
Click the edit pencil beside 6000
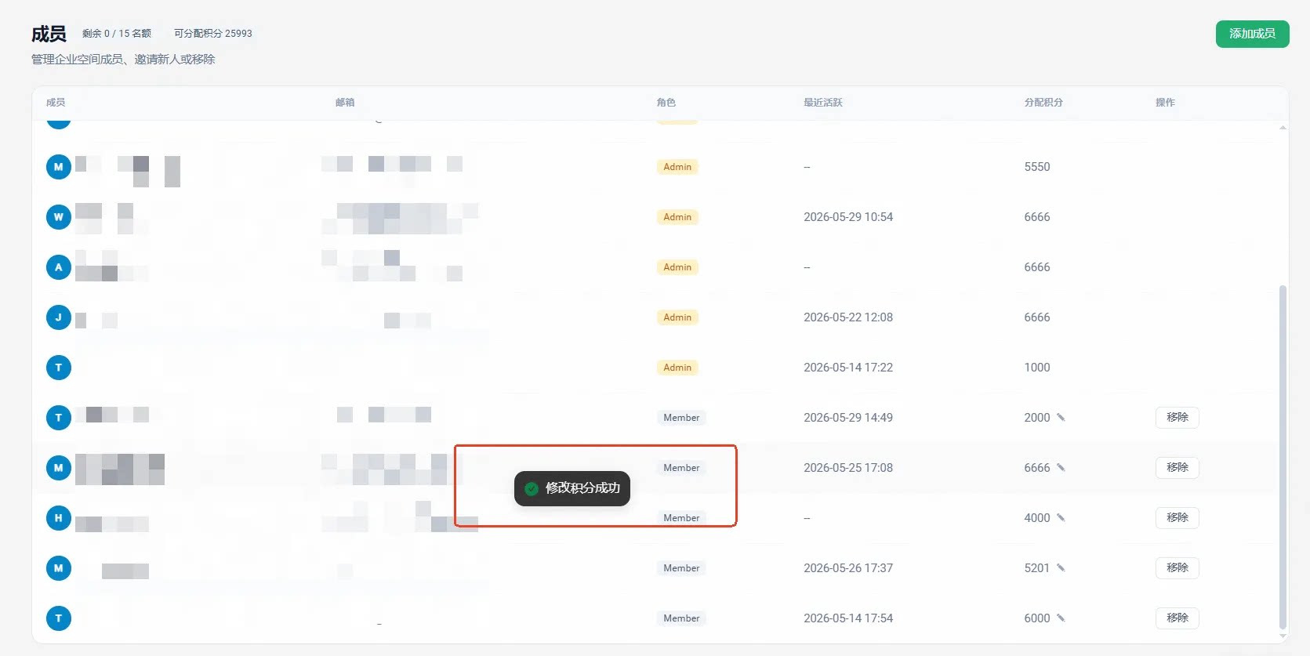pyautogui.click(x=1061, y=618)
